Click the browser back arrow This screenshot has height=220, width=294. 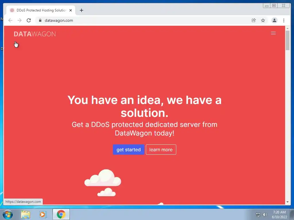pos(10,20)
